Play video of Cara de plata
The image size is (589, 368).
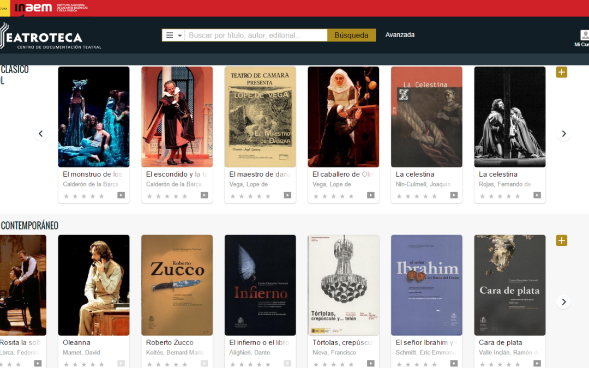coord(537,364)
